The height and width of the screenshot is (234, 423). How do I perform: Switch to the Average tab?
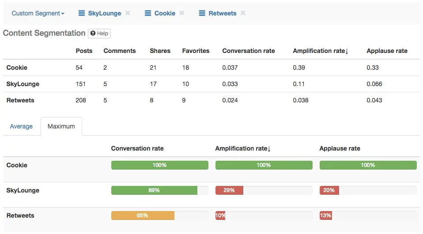21,126
